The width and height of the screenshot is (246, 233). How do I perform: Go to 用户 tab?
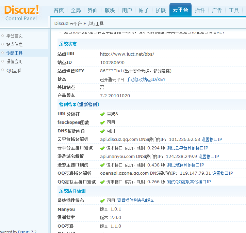coord(127,10)
